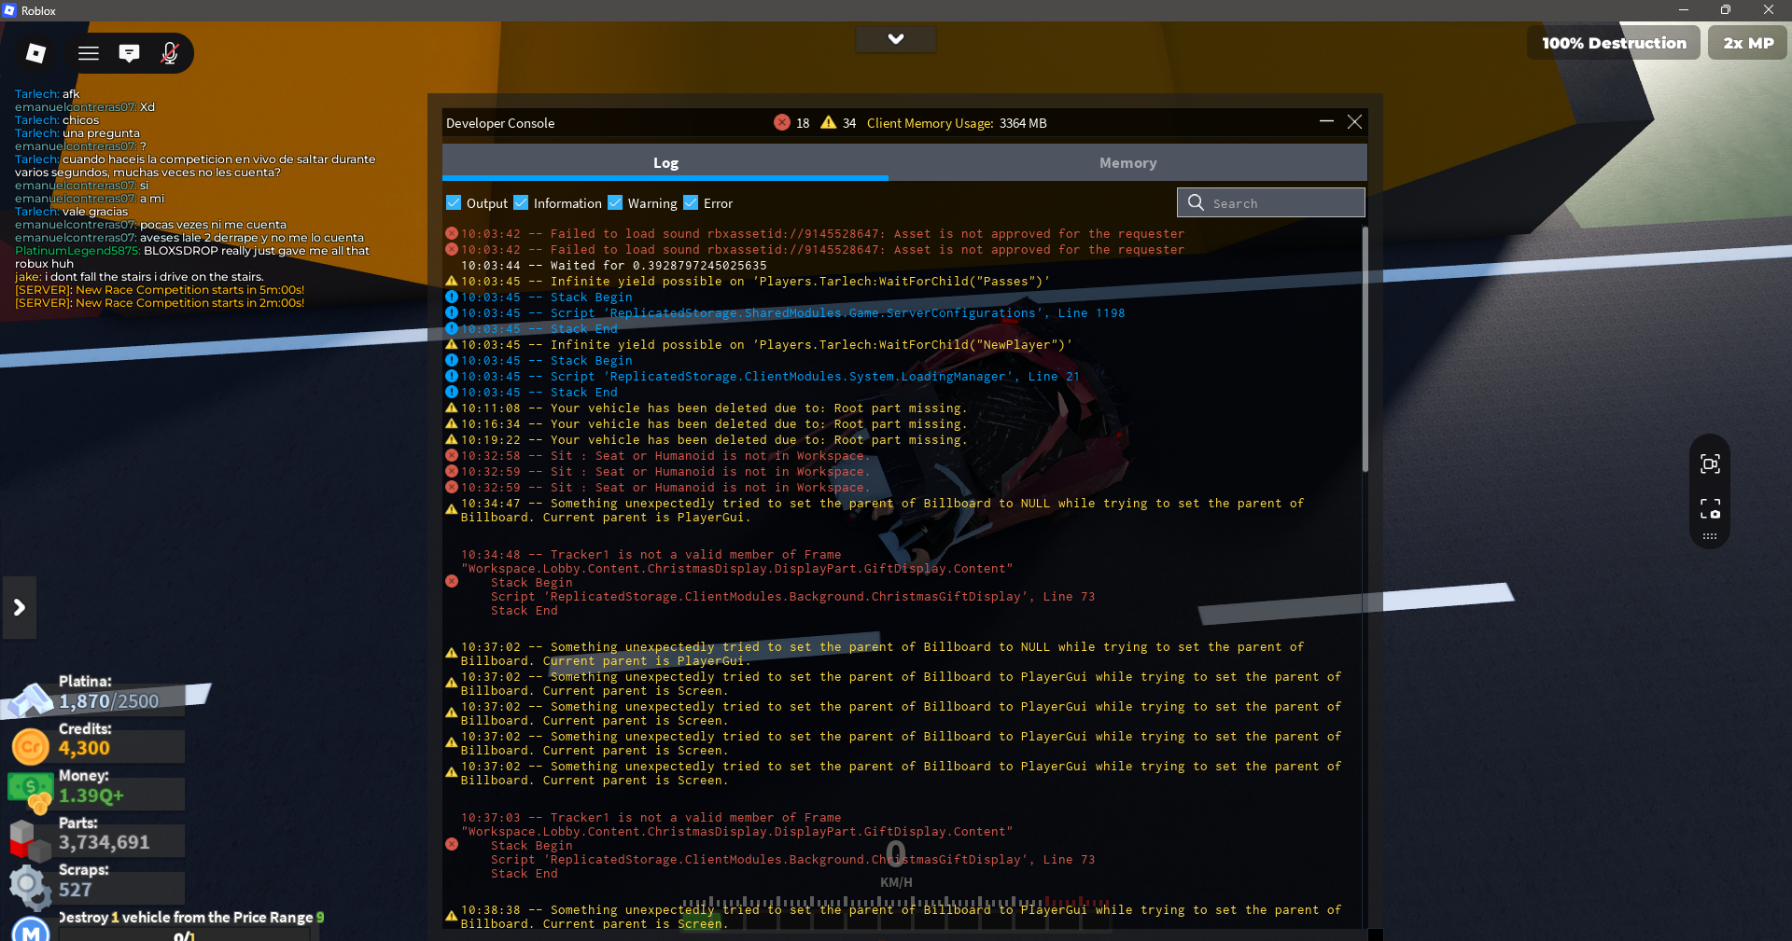
Task: Toggle the chat window icon
Action: click(130, 53)
